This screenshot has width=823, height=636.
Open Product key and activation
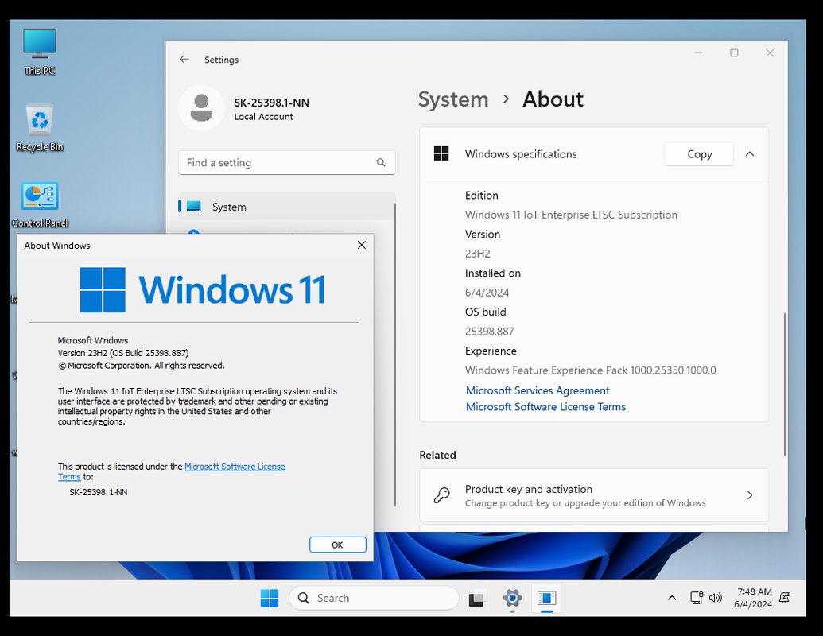click(594, 495)
